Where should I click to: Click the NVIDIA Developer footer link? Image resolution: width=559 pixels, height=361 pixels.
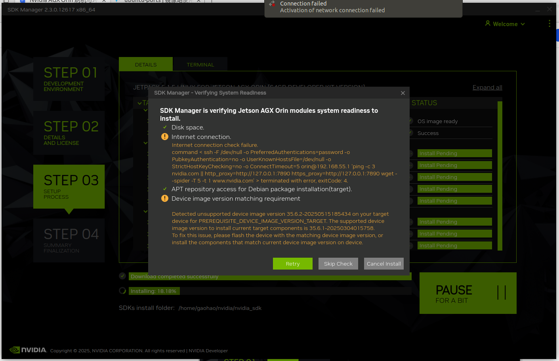click(x=208, y=351)
